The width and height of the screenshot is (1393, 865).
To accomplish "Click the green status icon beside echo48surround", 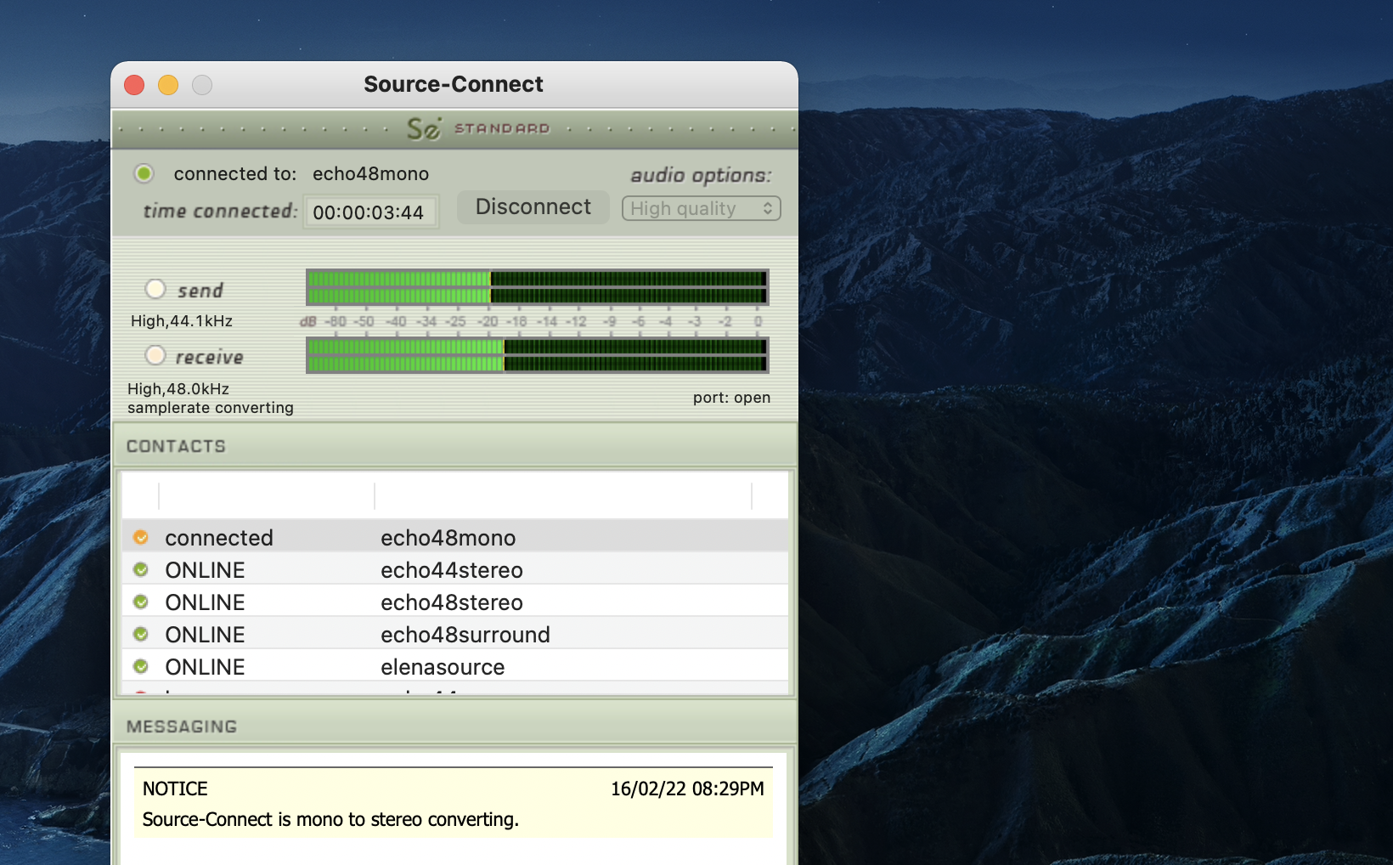I will (x=141, y=635).
